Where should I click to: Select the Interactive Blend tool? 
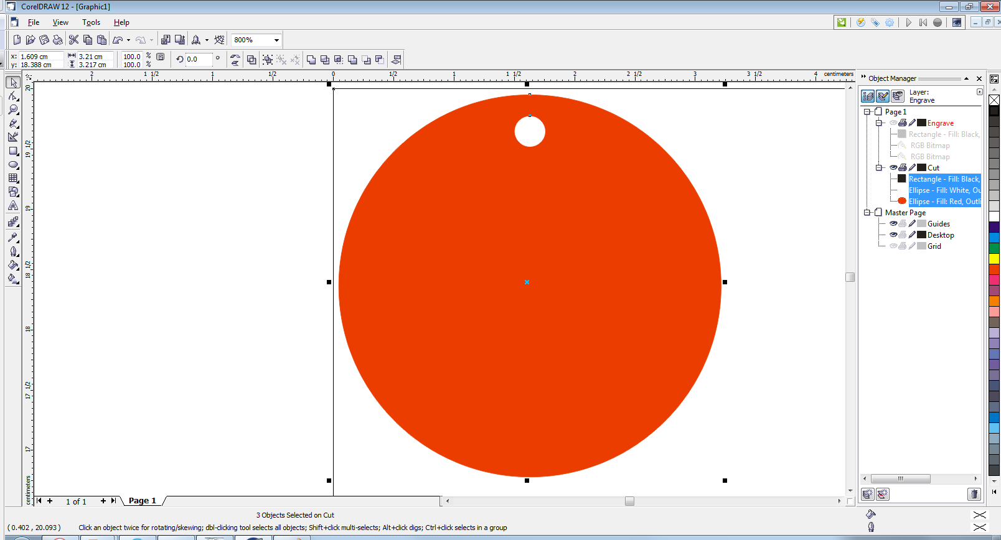point(13,221)
